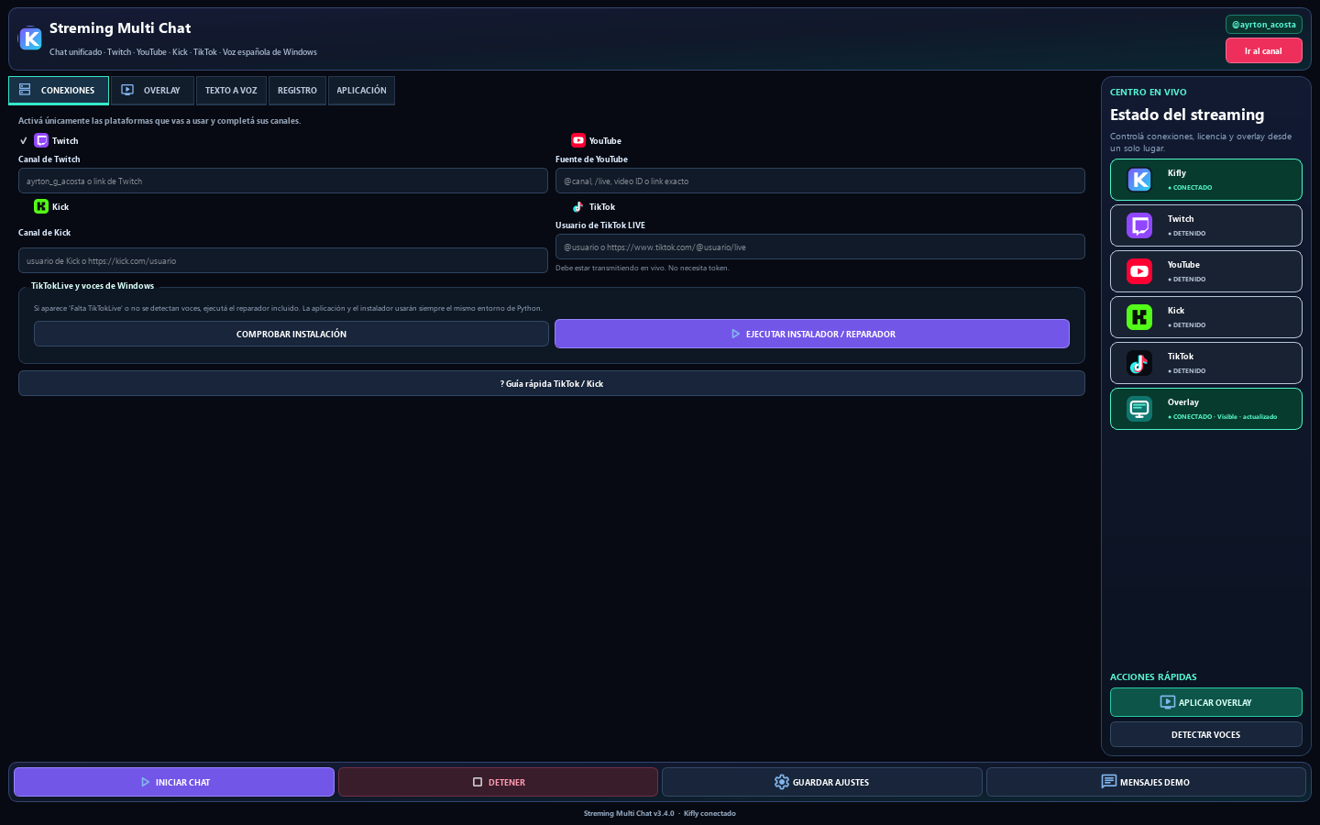Viewport: 1320px width, 825px height.
Task: Click Comprobar Instalación
Action: coord(291,334)
